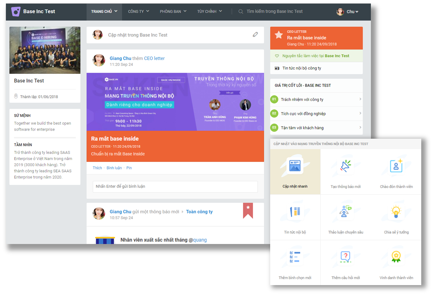
Task: Click the heart icon beside Nguyên tắc làm việc
Action: point(277,56)
